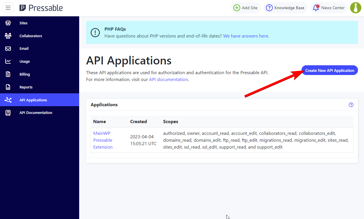The image size is (364, 219).
Task: Open Usage via the chart icon
Action: [8, 61]
